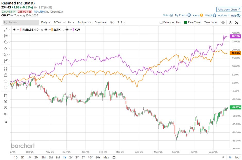Viewport: 242px width, 160px height.
Task: Expand the trend line tool submenu arrow
Action: [x=9, y=30]
